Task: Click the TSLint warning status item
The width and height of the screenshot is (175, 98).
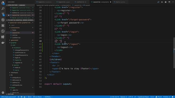Action: [159, 97]
